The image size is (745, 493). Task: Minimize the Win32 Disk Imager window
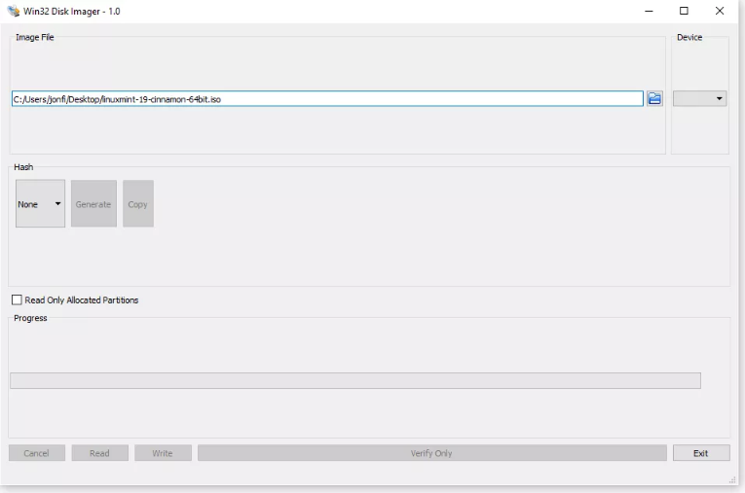point(649,11)
